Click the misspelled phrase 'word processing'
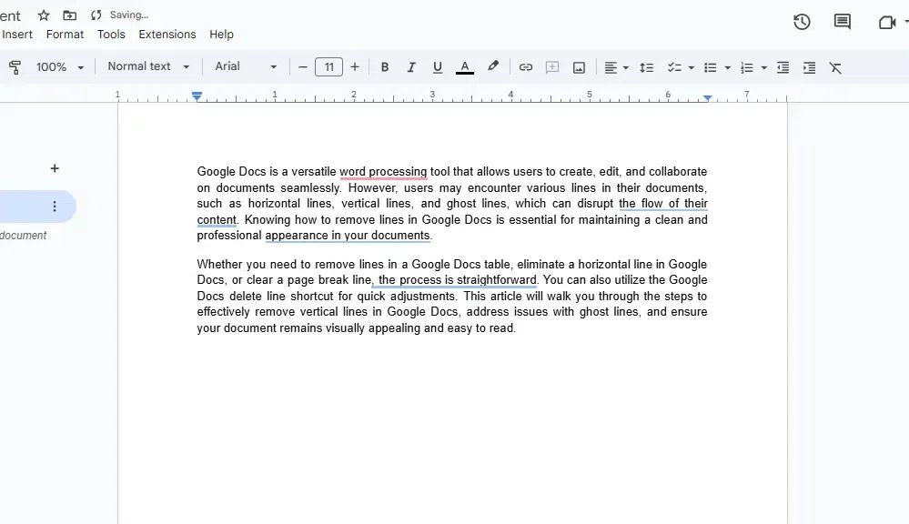The image size is (909, 524). [x=383, y=172]
